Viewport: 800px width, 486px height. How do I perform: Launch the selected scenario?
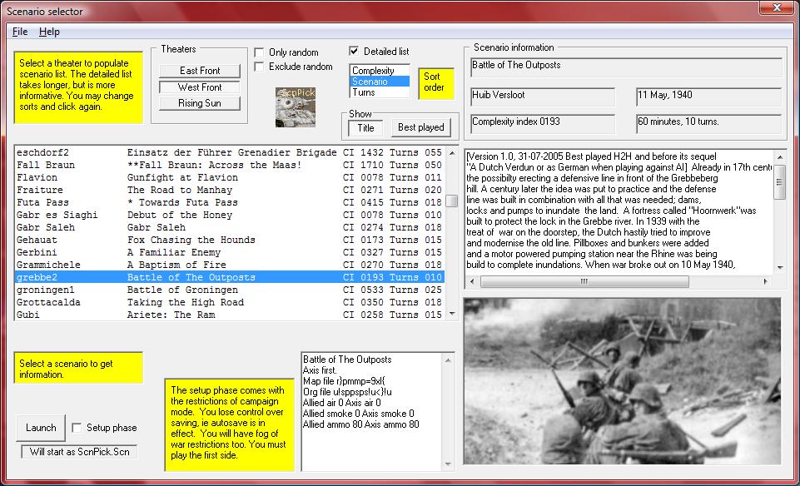coord(41,428)
